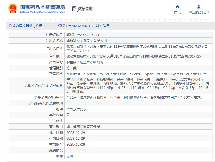Click the 生效日期 value 2023-12-29
215x162 pixels.
click(x=76, y=139)
